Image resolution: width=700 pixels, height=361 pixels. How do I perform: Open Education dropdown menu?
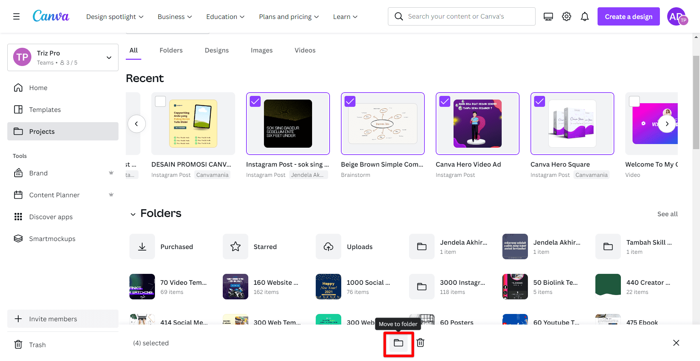pos(225,17)
